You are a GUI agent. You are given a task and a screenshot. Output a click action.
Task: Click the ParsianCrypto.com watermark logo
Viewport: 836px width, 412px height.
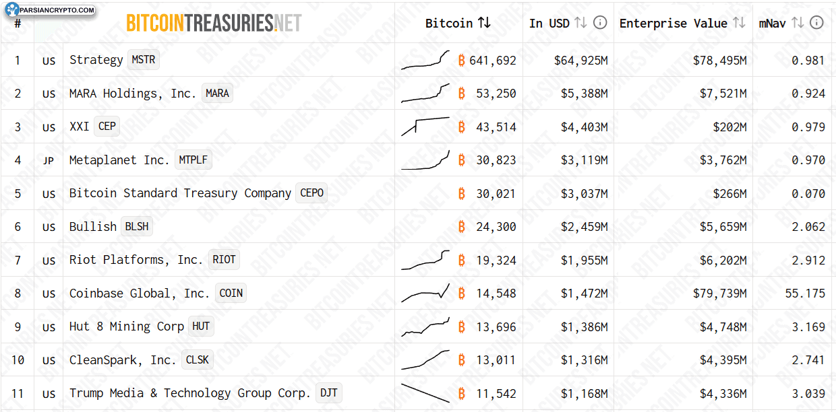(50, 10)
